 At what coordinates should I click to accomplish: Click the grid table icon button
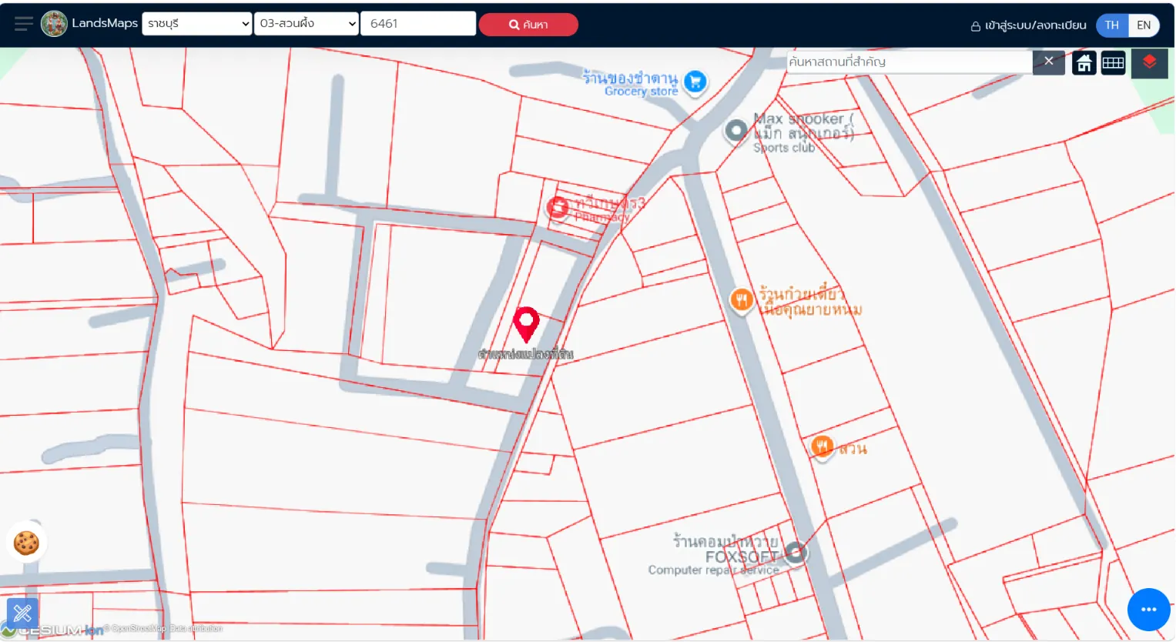click(1113, 63)
